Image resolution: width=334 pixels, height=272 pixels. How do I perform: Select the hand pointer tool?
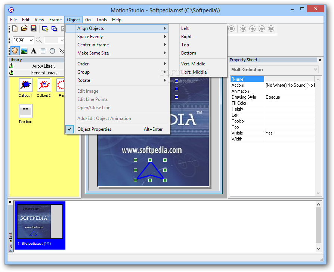[x=15, y=51]
